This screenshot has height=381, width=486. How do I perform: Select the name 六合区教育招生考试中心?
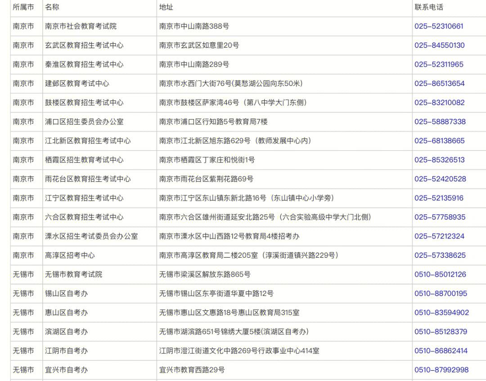(x=84, y=217)
